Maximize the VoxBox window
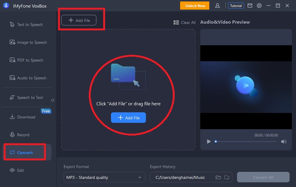The width and height of the screenshot is (296, 187). tap(278, 6)
